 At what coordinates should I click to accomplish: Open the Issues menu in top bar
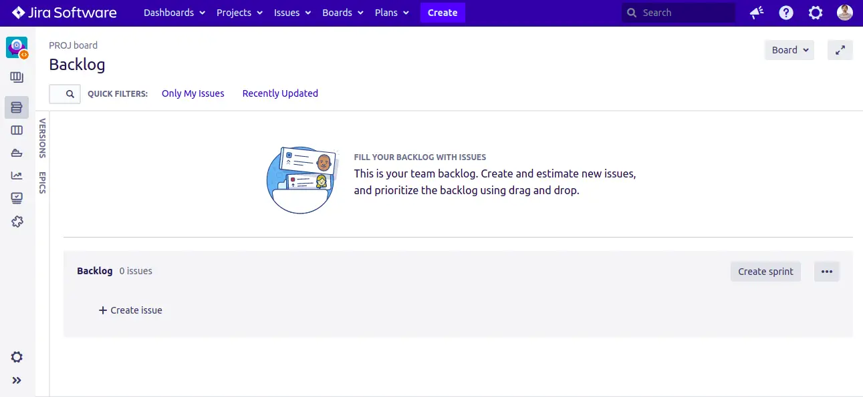292,13
